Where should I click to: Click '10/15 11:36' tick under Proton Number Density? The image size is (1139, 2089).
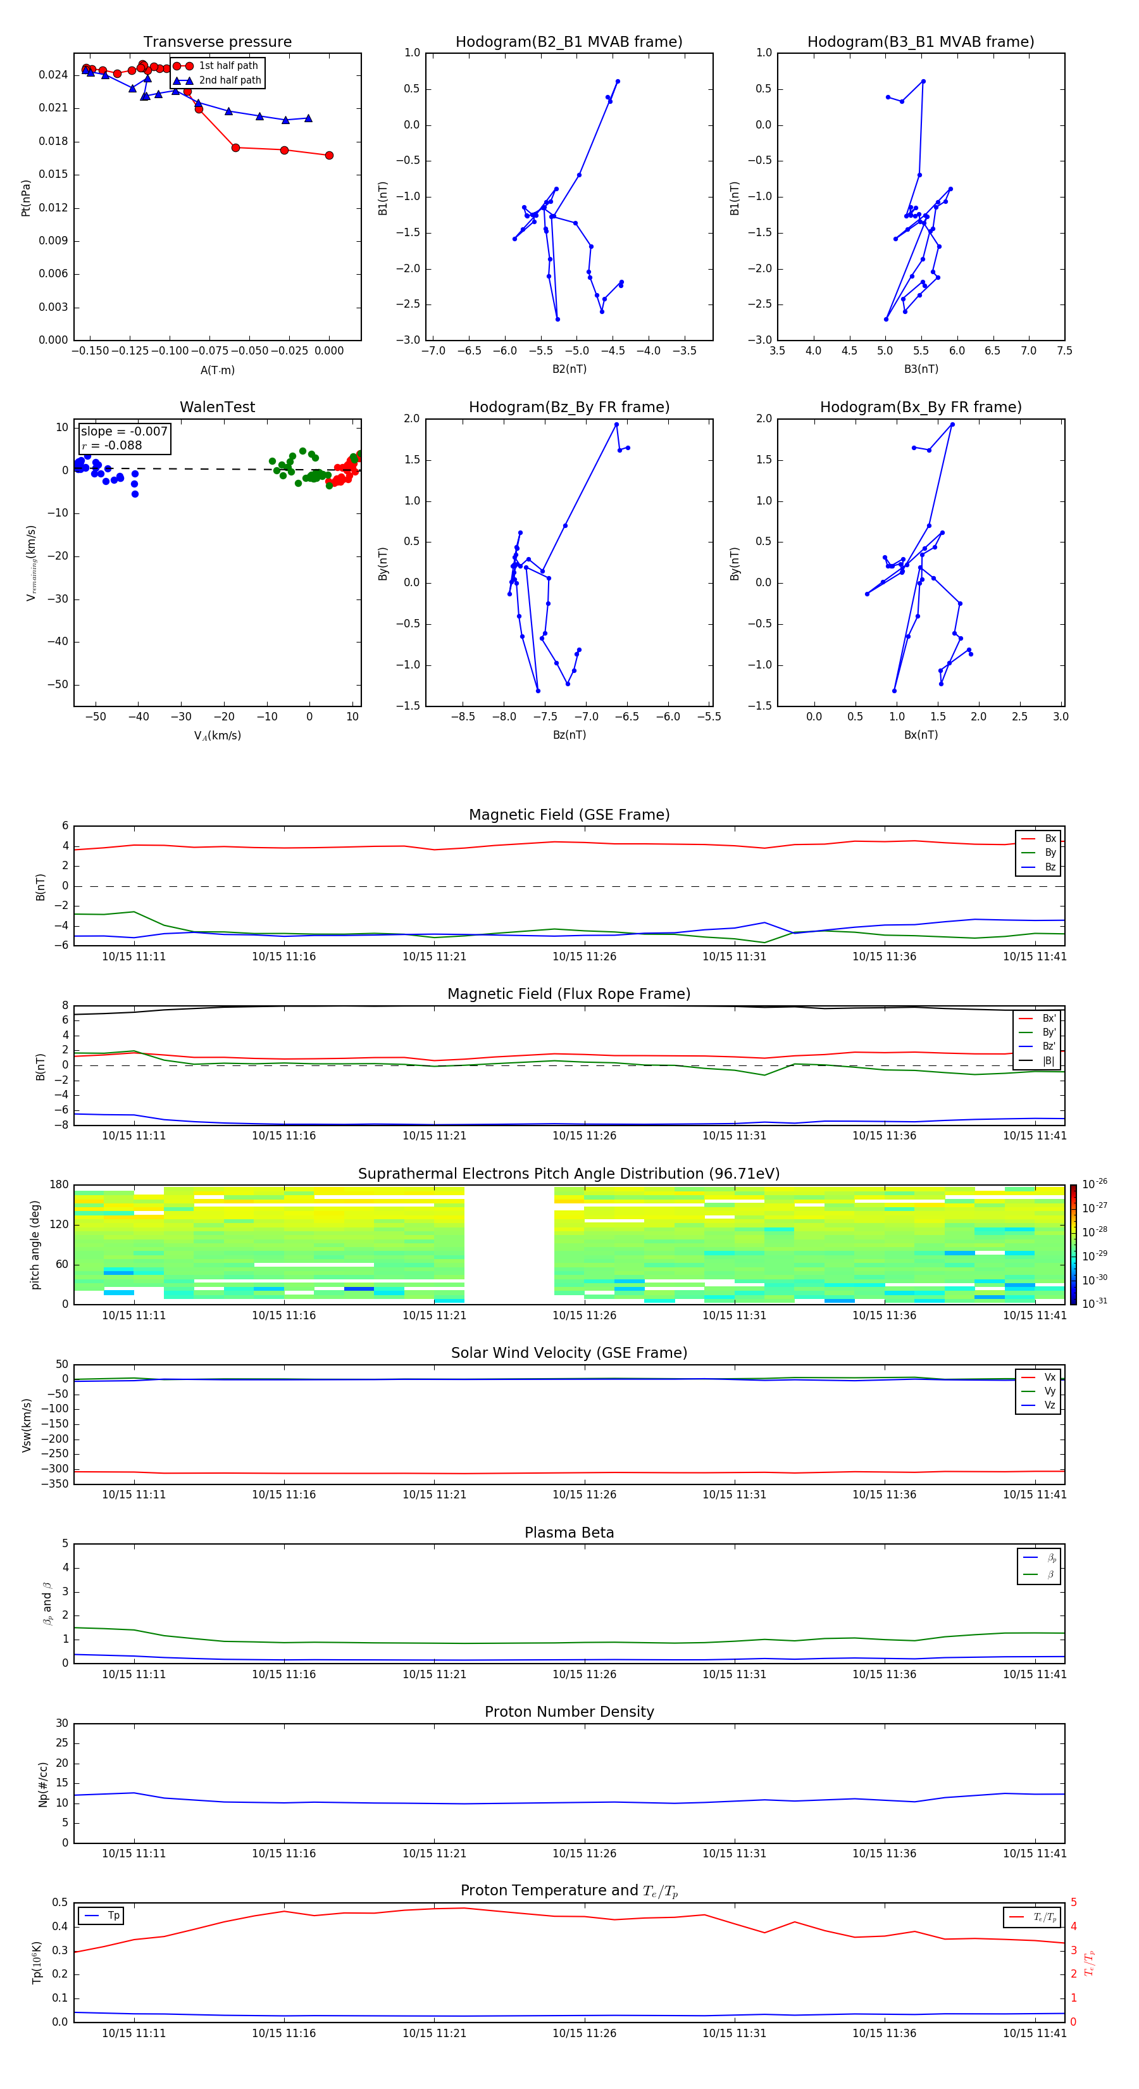(x=885, y=1854)
